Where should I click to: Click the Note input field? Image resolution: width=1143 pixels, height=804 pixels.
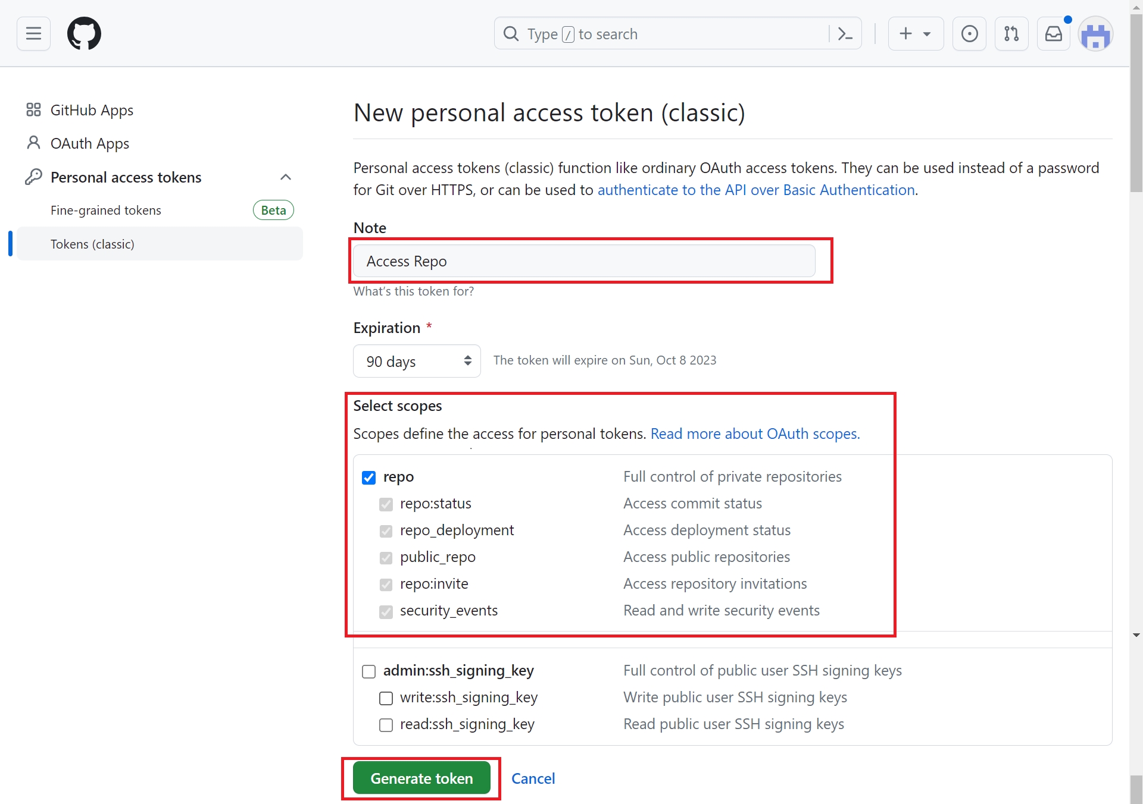click(x=583, y=261)
